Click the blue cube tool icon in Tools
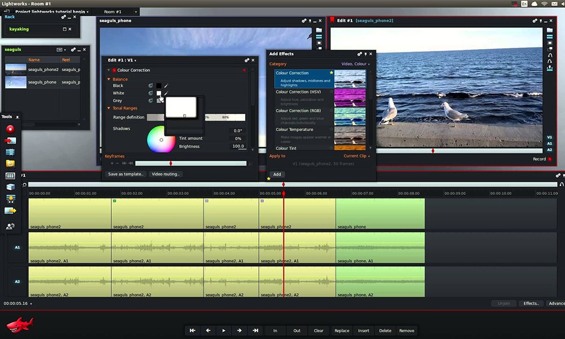This screenshot has width=565, height=339. [10, 187]
